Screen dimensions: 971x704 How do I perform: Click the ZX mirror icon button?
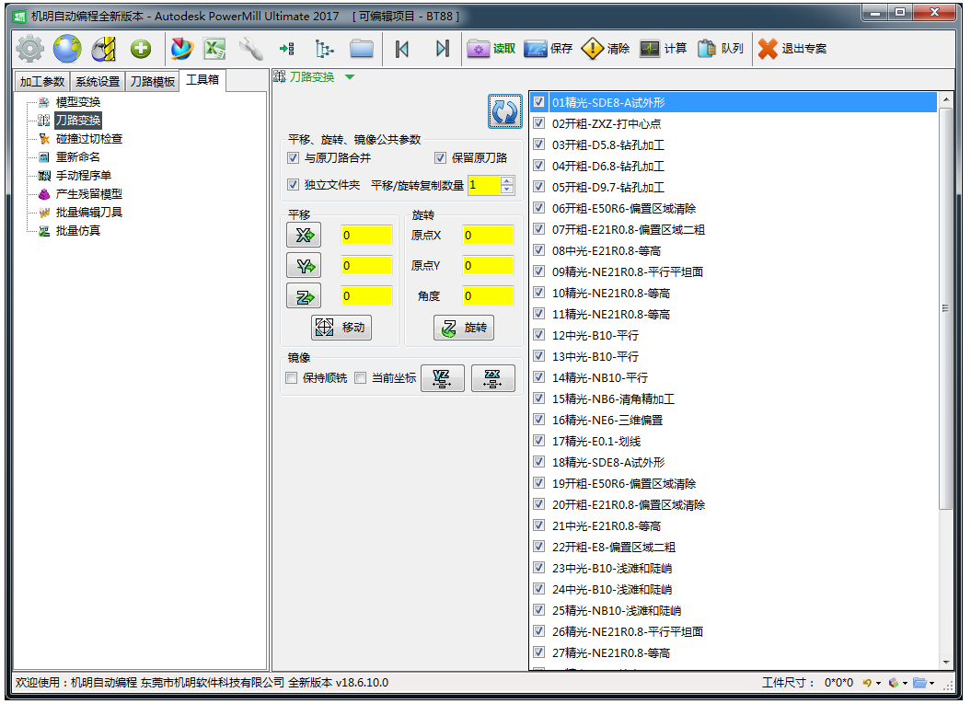(x=493, y=377)
